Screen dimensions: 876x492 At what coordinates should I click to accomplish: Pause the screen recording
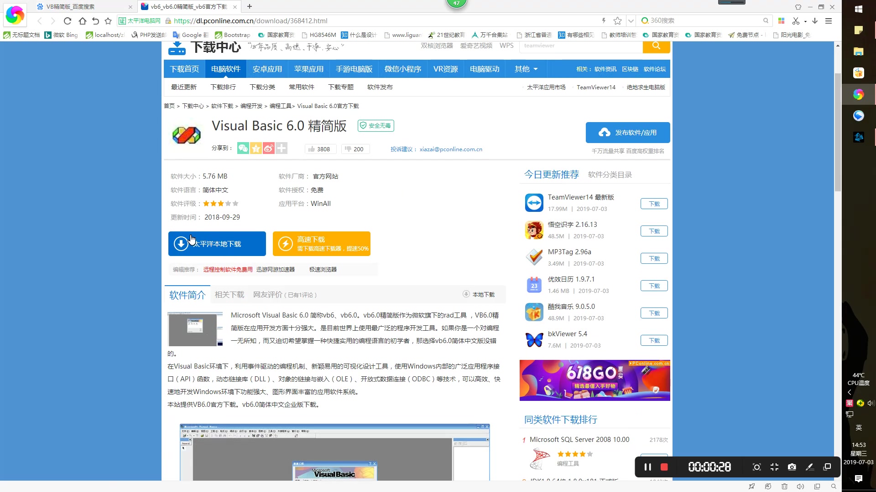(647, 467)
